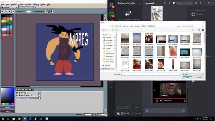
Task: Click the paint bucket options button in the toolbar
Action: point(51,11)
